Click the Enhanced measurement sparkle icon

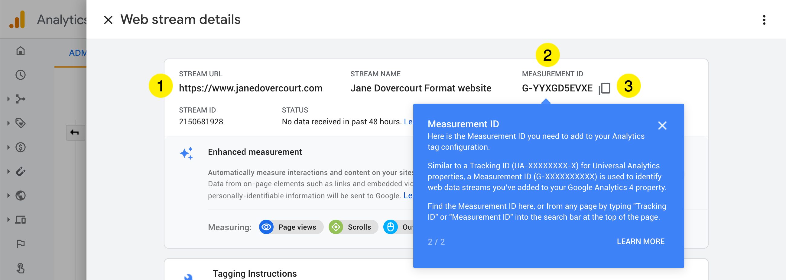pos(187,153)
